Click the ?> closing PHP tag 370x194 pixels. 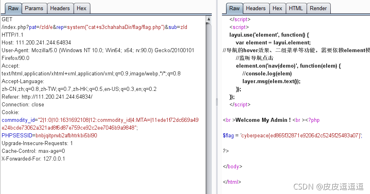tap(226, 151)
